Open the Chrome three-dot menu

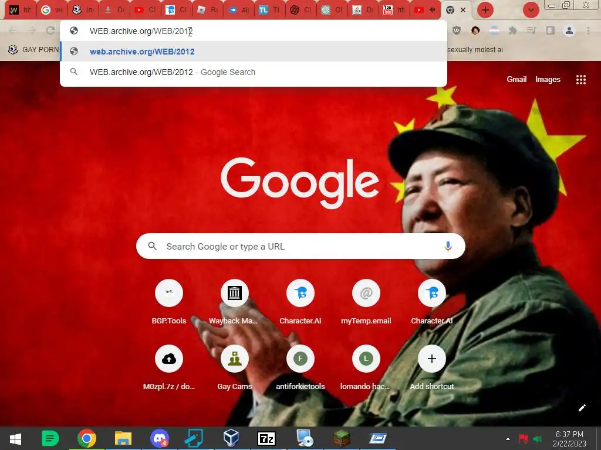[588, 30]
